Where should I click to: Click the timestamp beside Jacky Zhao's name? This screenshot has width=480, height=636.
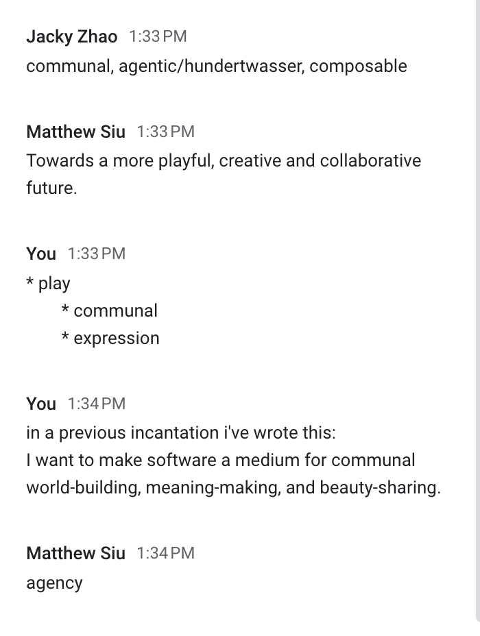point(158,36)
